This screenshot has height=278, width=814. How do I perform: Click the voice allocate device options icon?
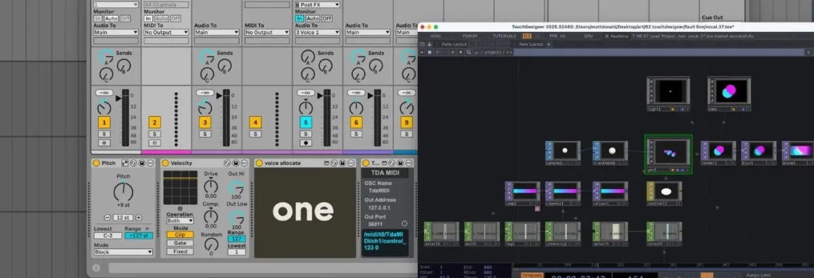pyautogui.click(x=352, y=163)
